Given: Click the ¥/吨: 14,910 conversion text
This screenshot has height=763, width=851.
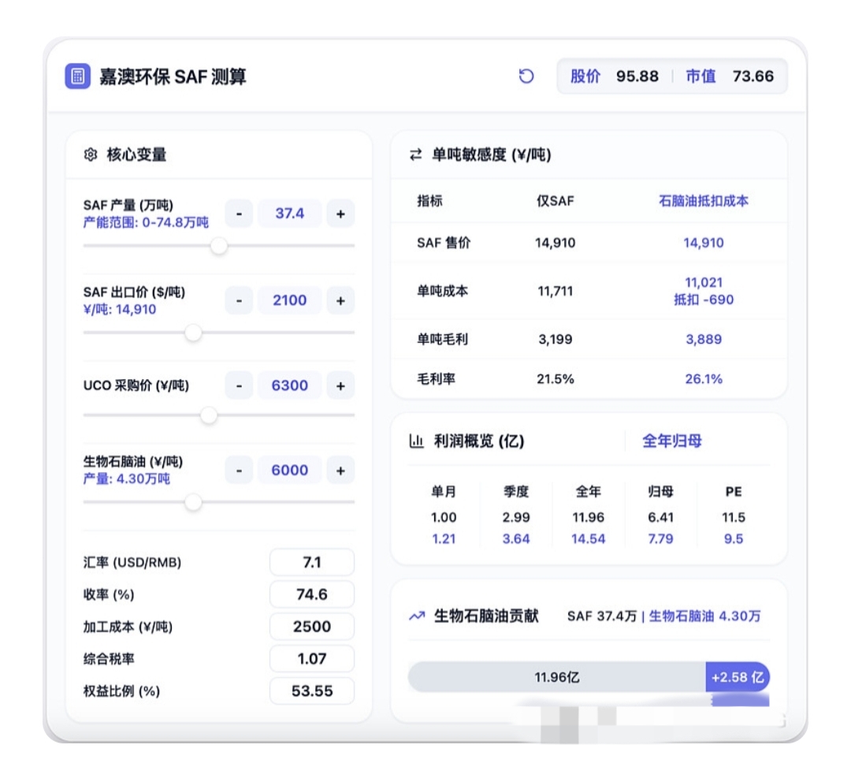Looking at the screenshot, I should coord(120,310).
